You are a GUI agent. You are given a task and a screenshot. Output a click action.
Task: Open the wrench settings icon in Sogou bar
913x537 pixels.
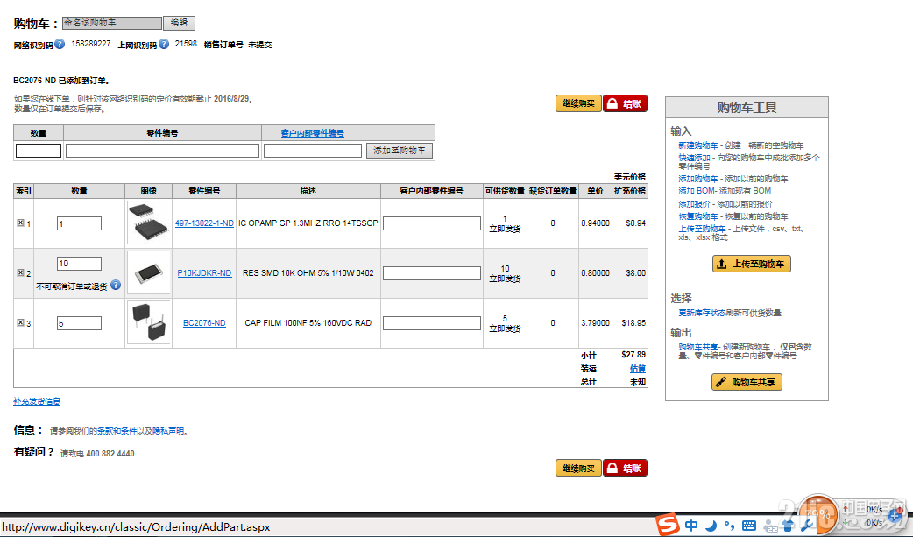click(806, 526)
